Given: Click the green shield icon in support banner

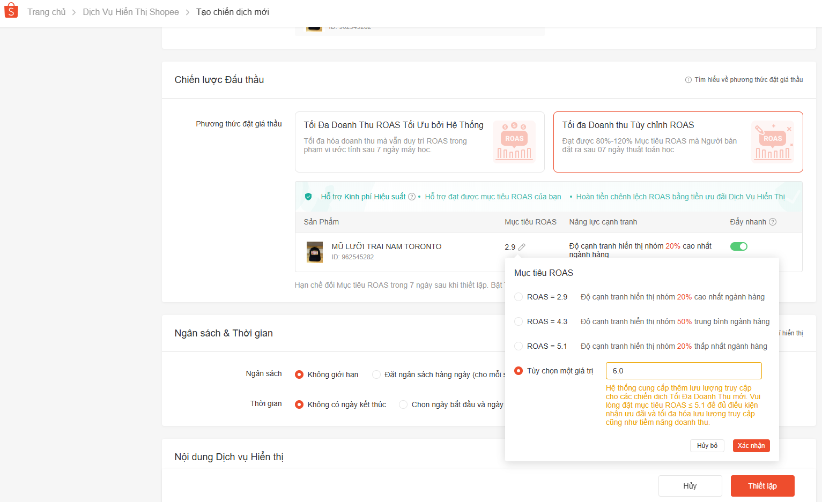Looking at the screenshot, I should click(308, 197).
